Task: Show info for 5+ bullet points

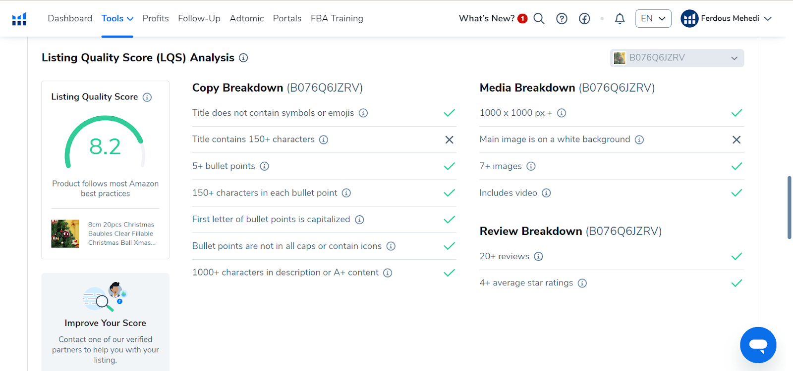Action: point(265,166)
